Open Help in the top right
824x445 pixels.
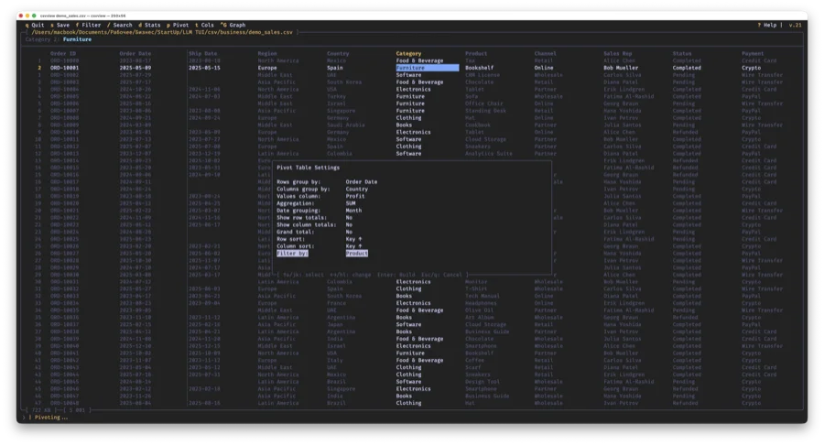click(x=769, y=25)
